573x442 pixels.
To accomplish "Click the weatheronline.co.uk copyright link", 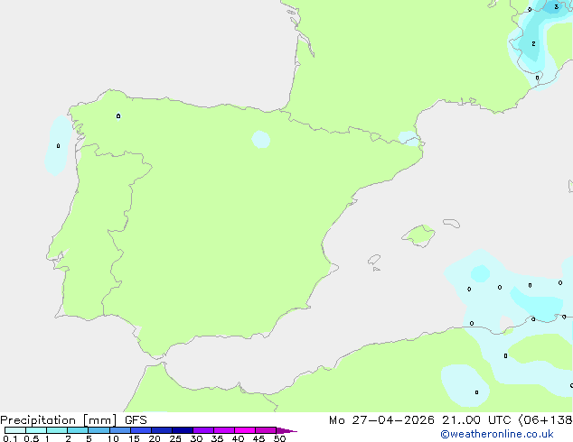I will 497,434.
